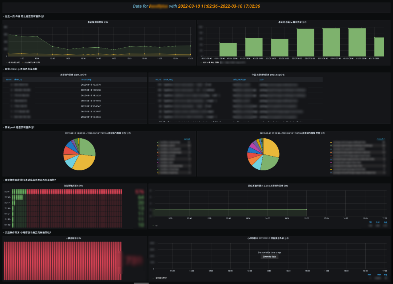
Task: Sort table by client_ip column header
Action: pos(18,79)
